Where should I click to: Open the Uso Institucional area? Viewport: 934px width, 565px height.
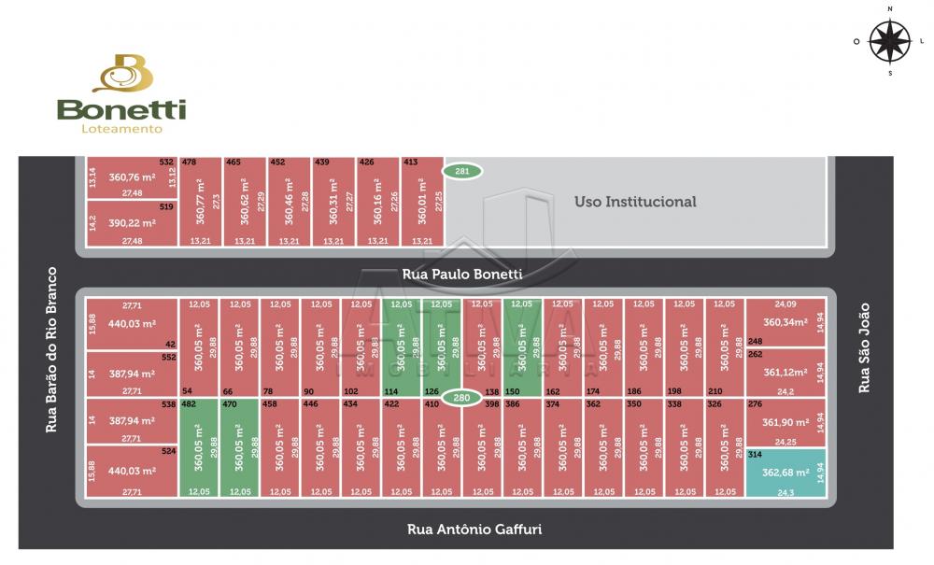tap(635, 202)
